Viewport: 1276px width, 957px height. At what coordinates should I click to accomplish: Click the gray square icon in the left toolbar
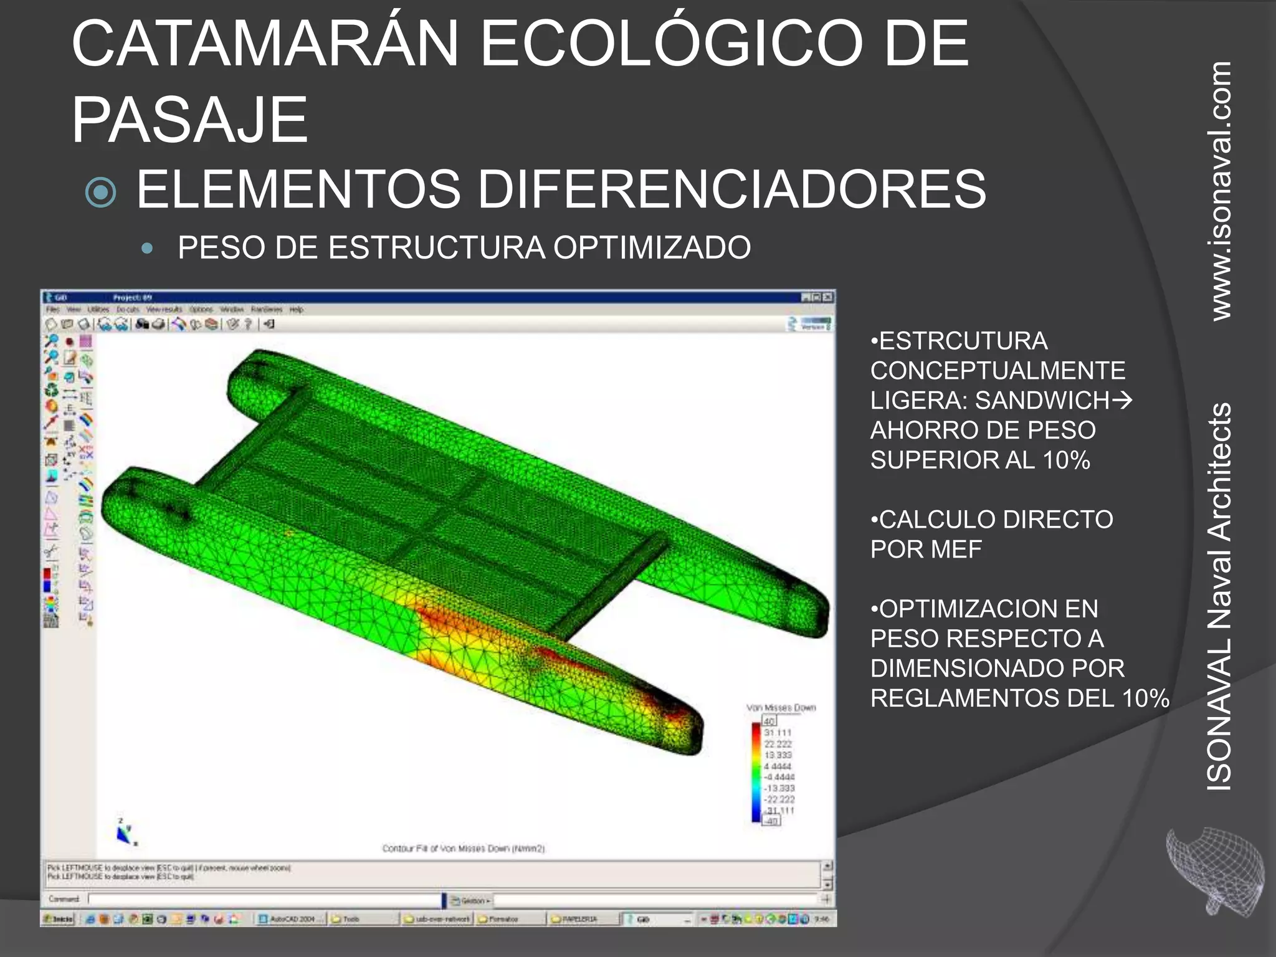pyautogui.click(x=69, y=426)
